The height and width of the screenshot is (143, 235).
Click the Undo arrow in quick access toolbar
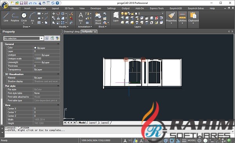point(31,3)
